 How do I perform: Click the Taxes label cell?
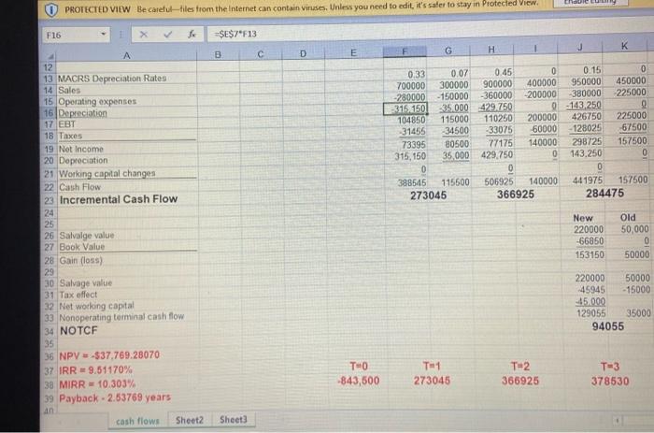pyautogui.click(x=70, y=136)
